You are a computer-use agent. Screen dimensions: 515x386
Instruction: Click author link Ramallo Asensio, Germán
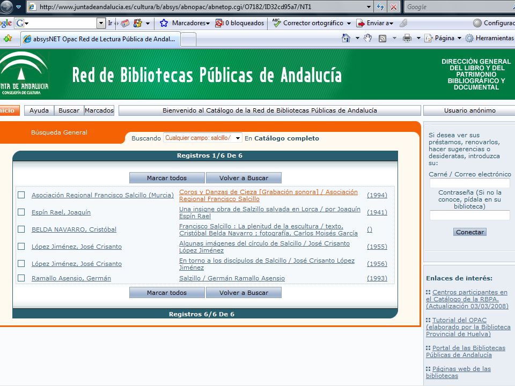71,278
